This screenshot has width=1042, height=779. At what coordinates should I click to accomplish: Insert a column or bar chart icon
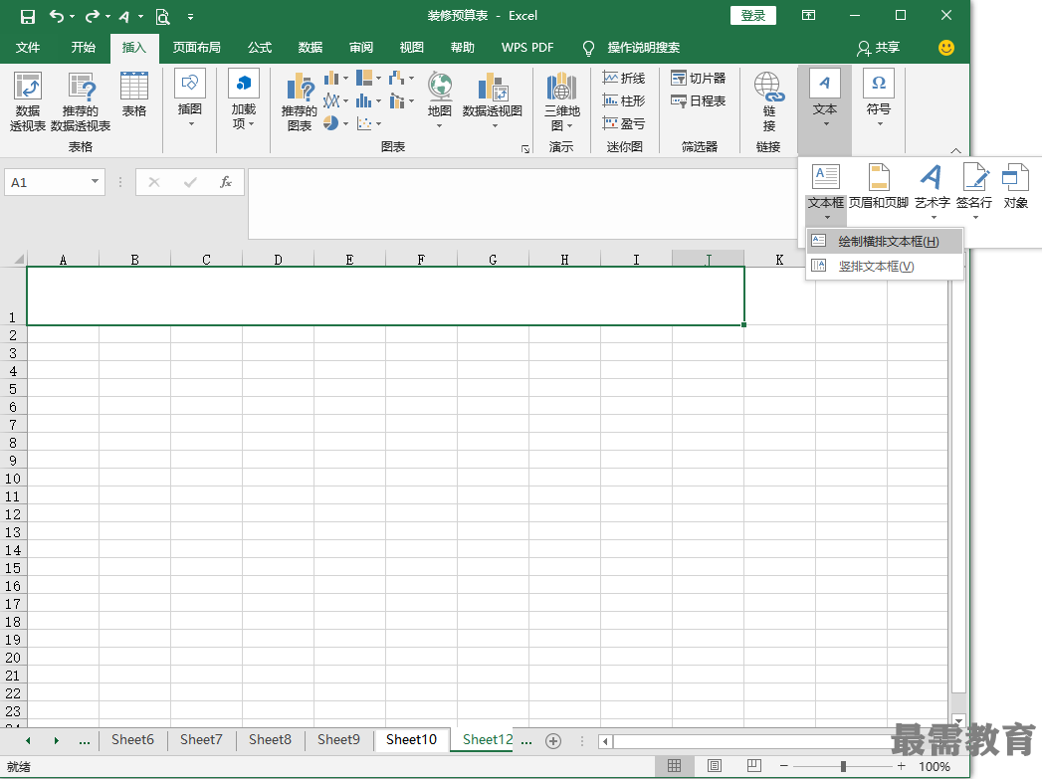click(331, 79)
